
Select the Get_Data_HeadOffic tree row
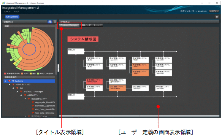coord(29,109)
